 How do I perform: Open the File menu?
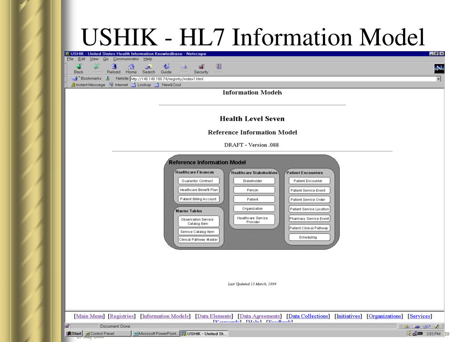tap(70, 59)
